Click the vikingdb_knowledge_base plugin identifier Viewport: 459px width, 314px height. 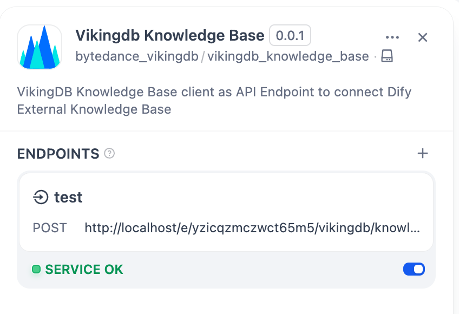(x=288, y=56)
